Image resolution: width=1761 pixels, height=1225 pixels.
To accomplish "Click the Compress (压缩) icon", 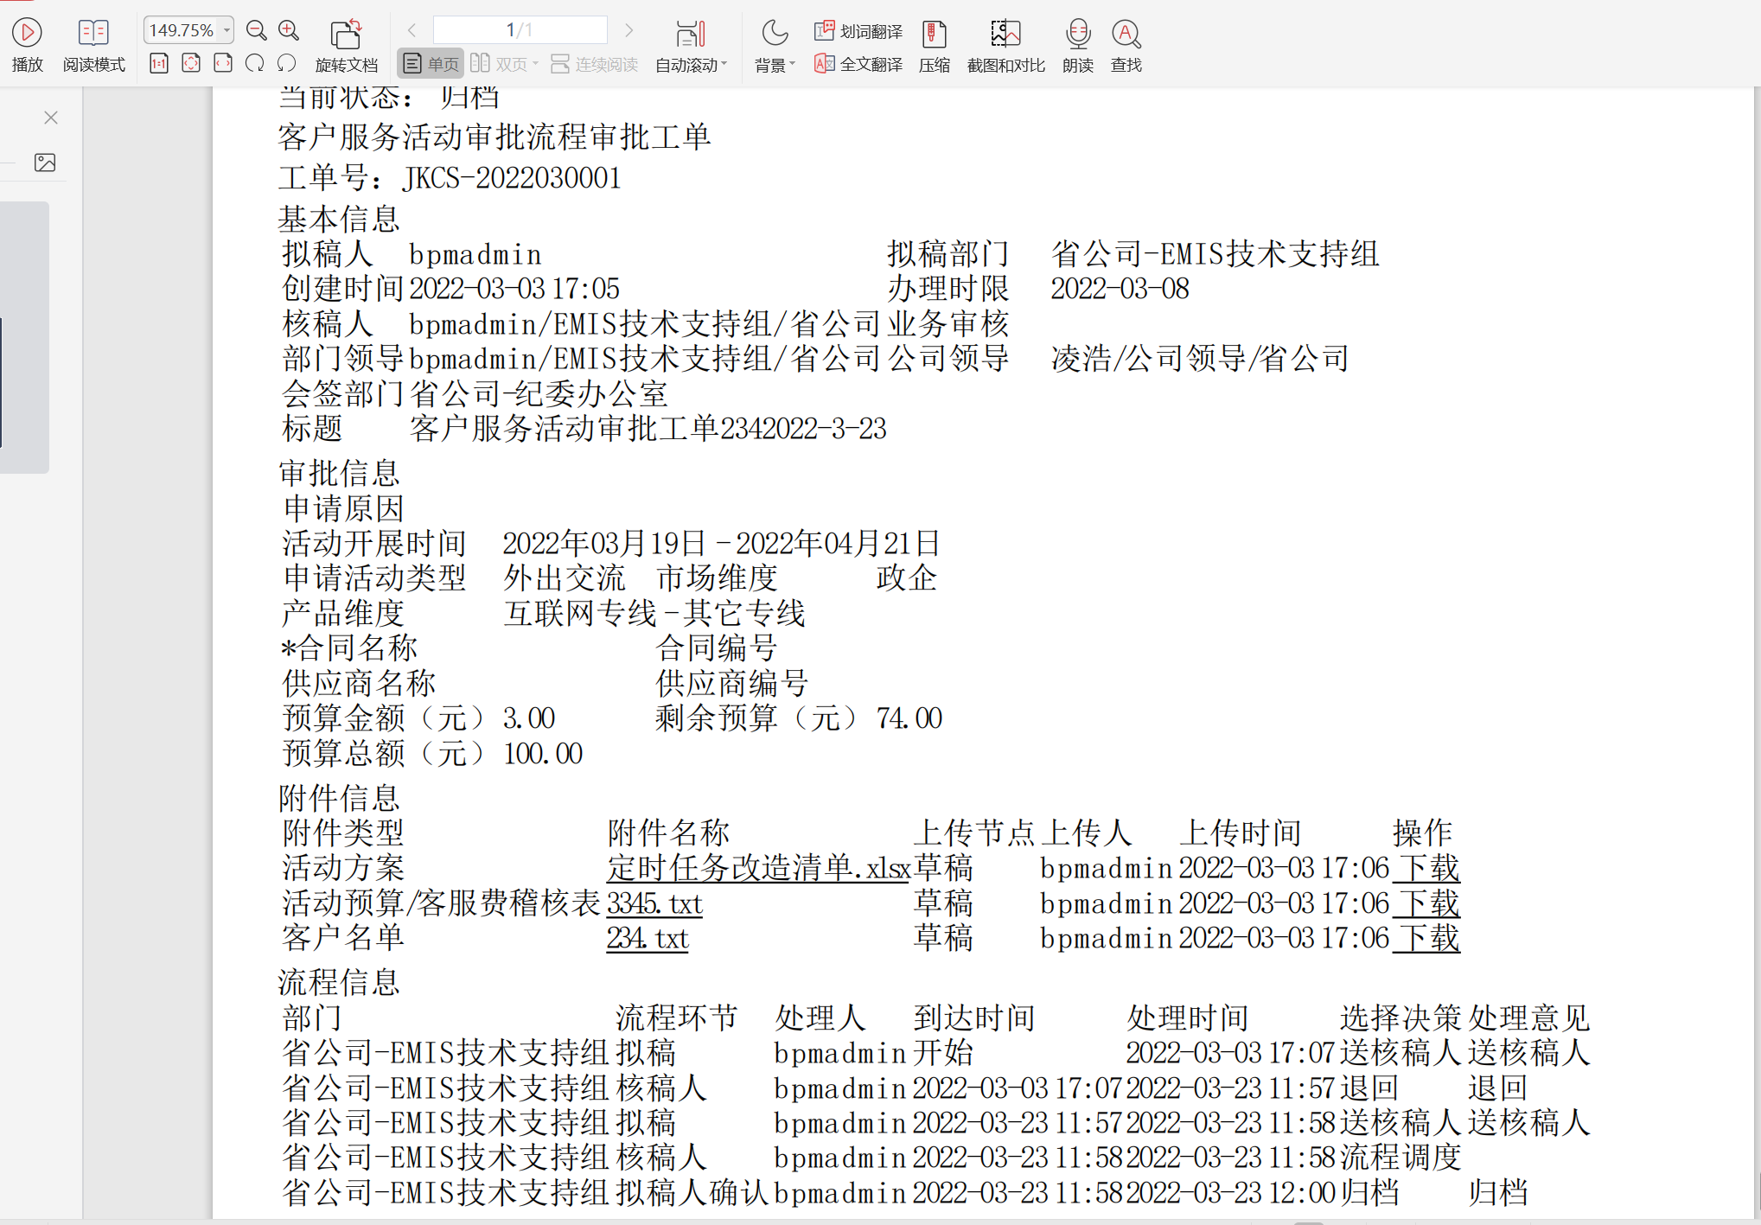I will 934,35.
